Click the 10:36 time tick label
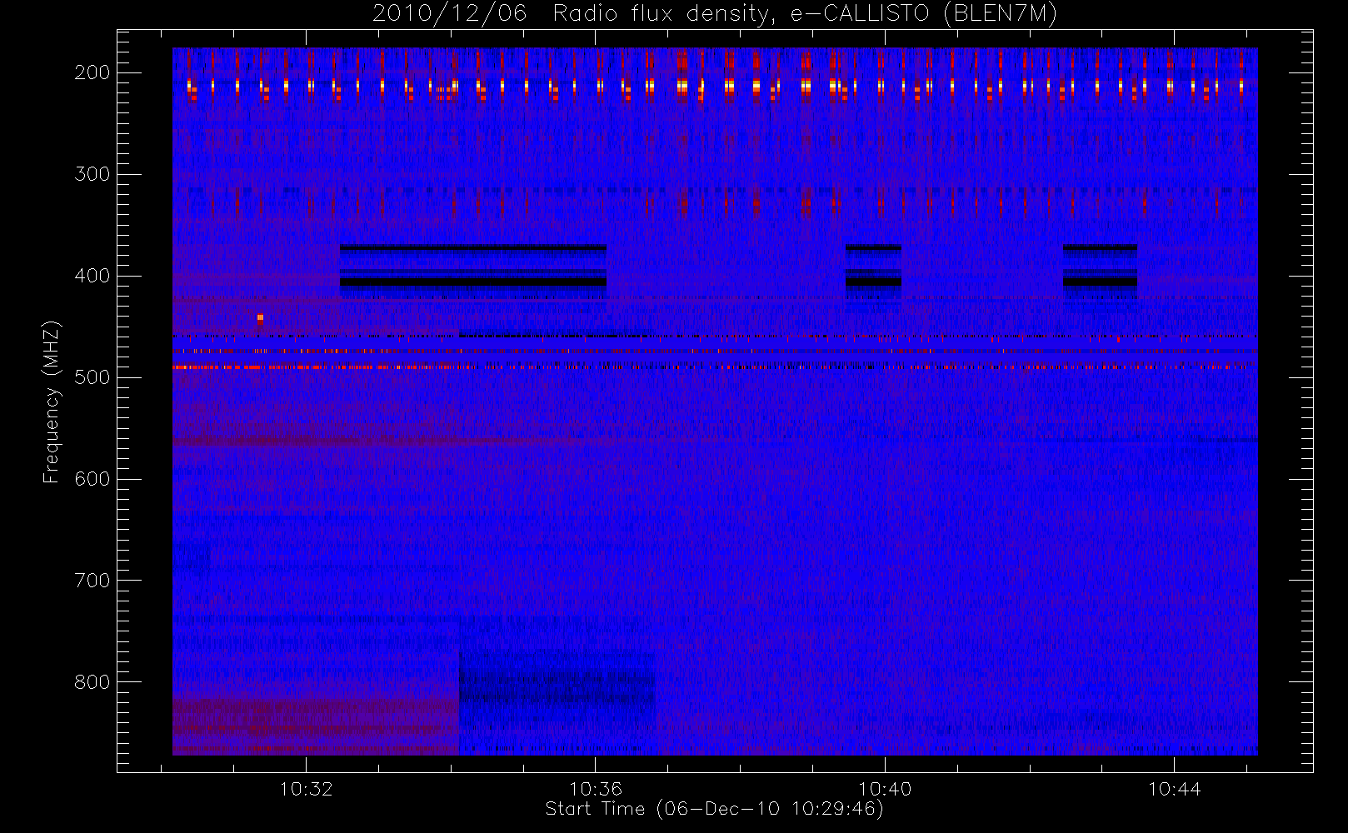Screen dimensions: 1348x833 pos(596,789)
